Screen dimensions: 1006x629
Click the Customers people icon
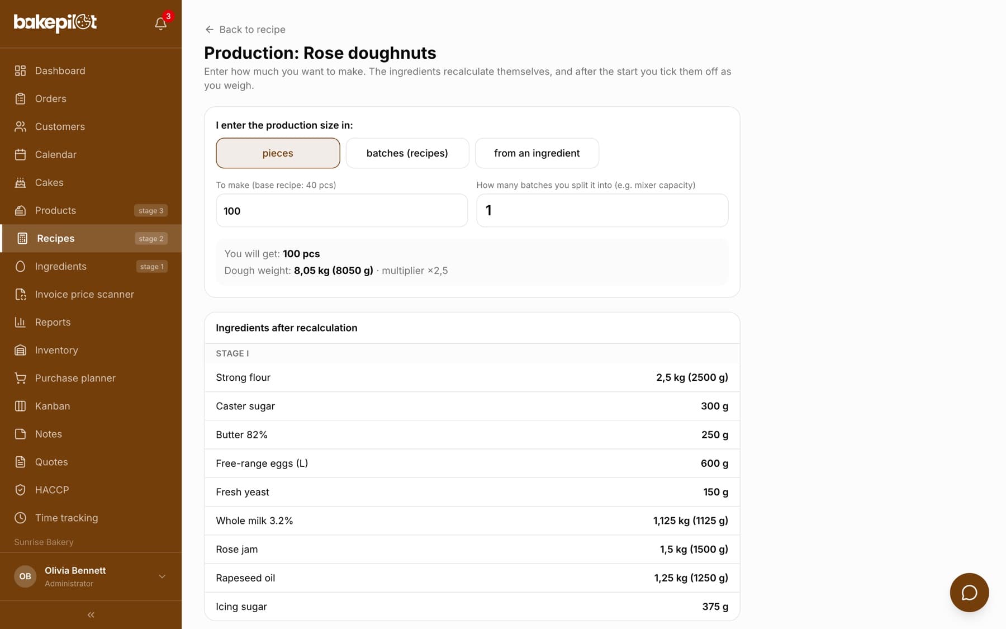click(x=20, y=126)
